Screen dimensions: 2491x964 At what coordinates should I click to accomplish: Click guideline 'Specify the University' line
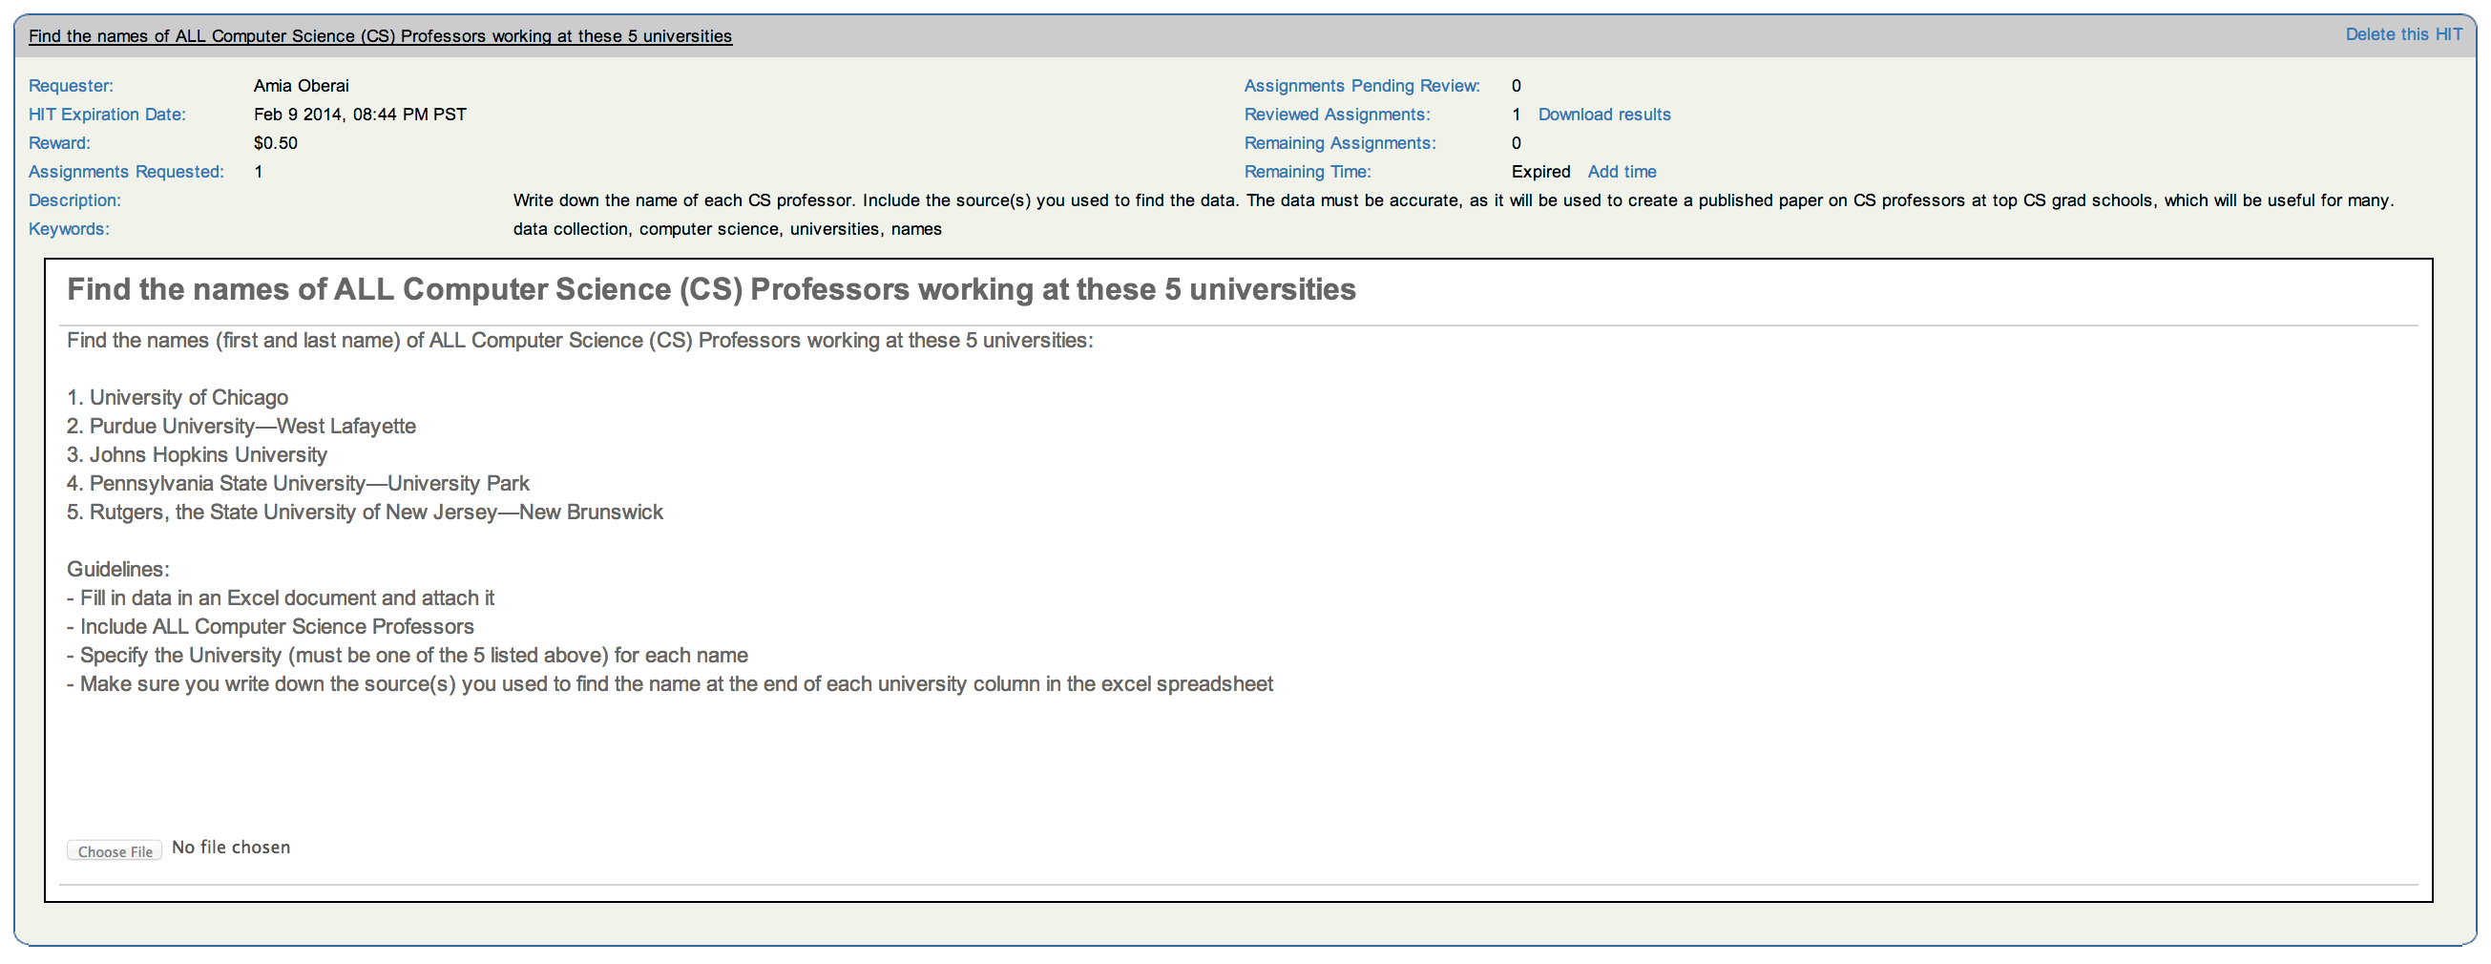point(408,656)
